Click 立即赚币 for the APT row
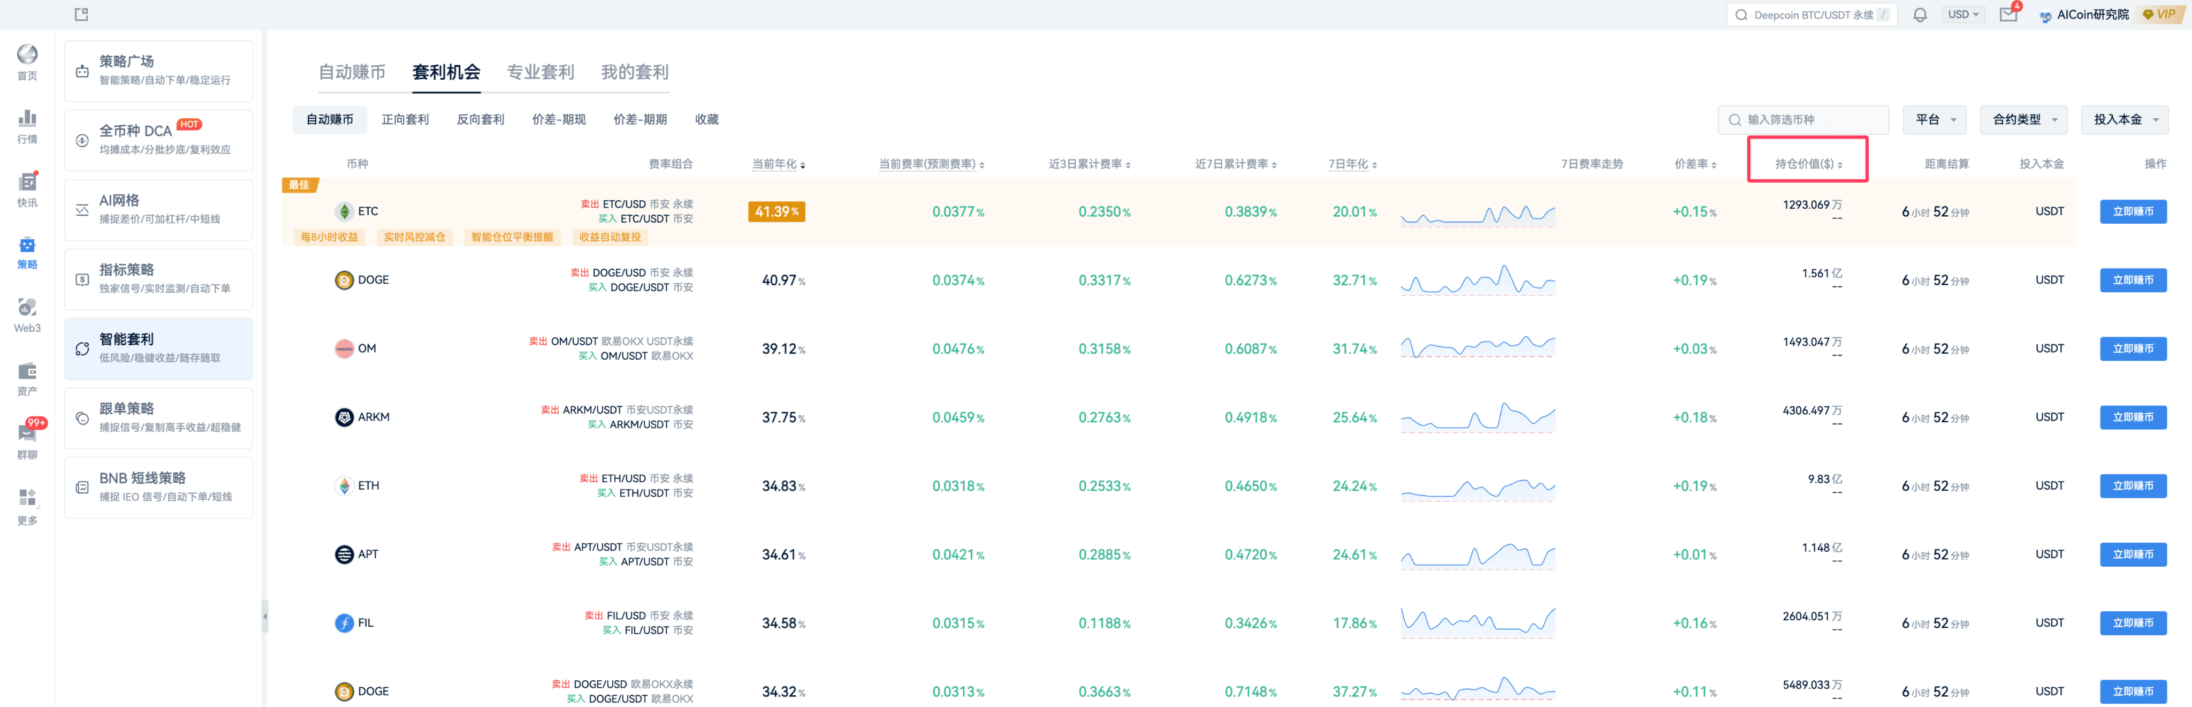 click(x=2133, y=554)
